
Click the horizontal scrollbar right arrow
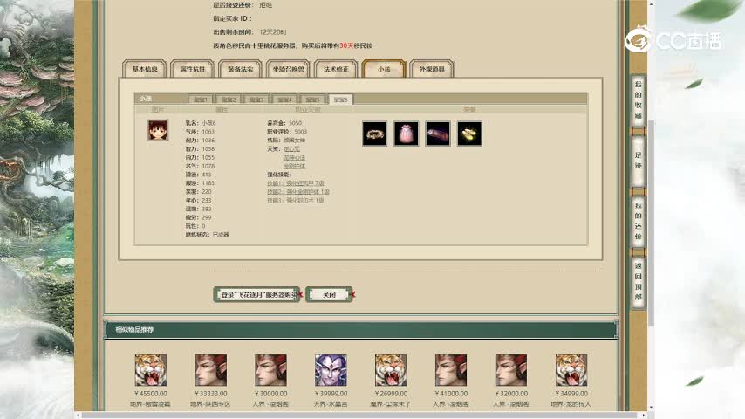(x=645, y=416)
